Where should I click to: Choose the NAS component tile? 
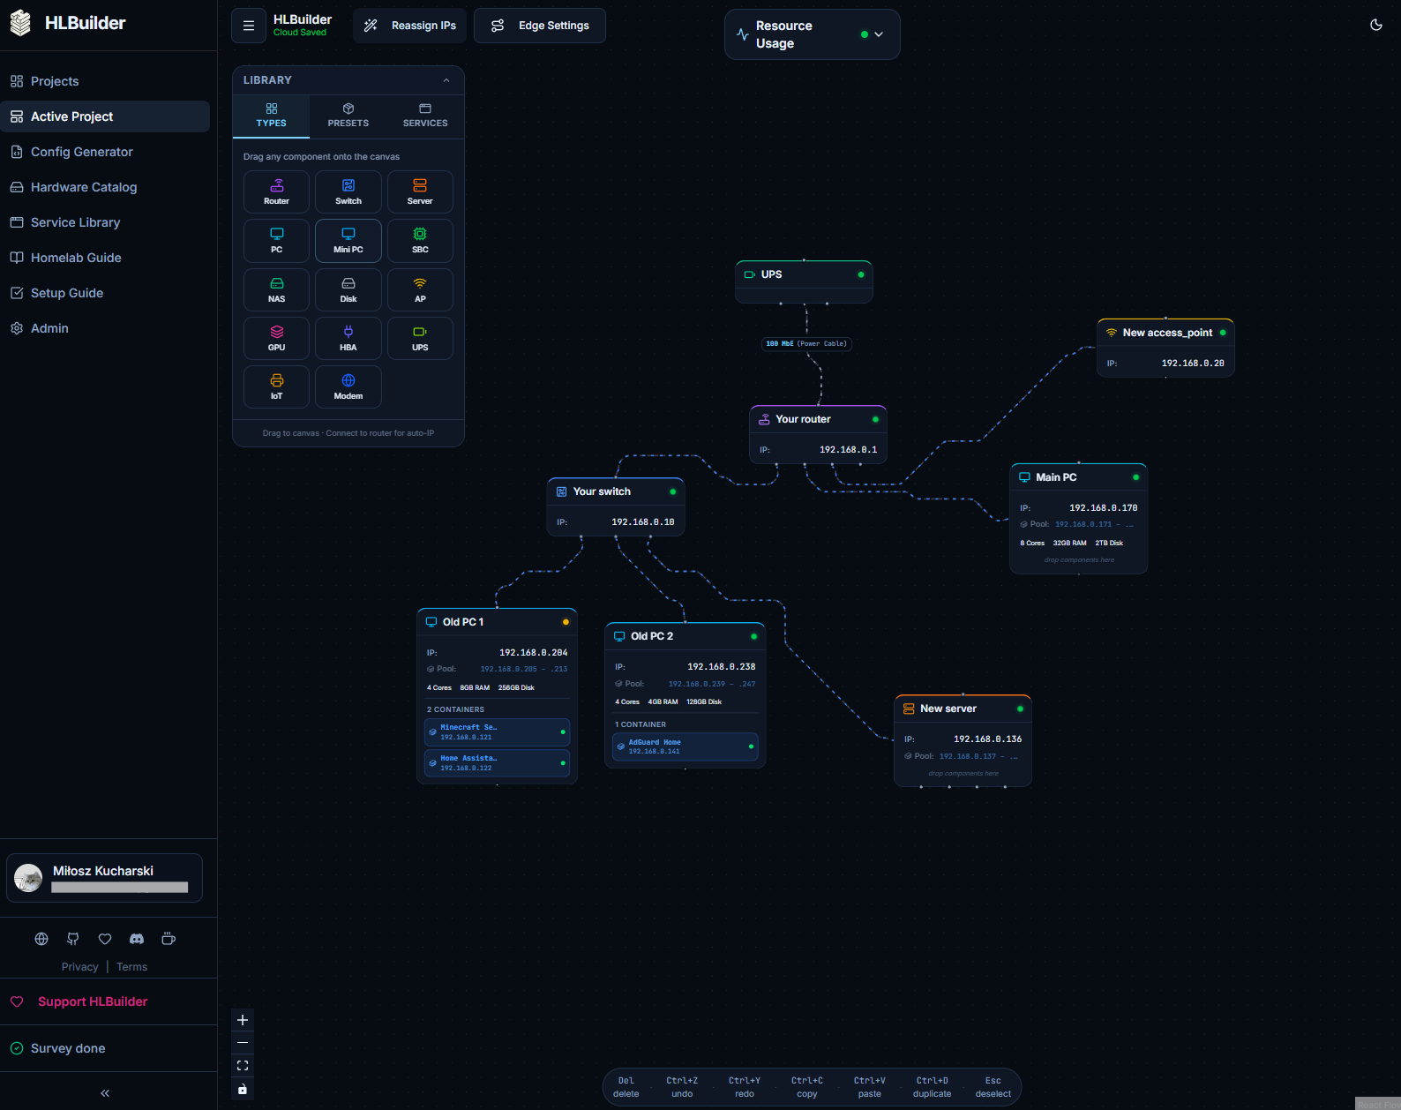276,289
